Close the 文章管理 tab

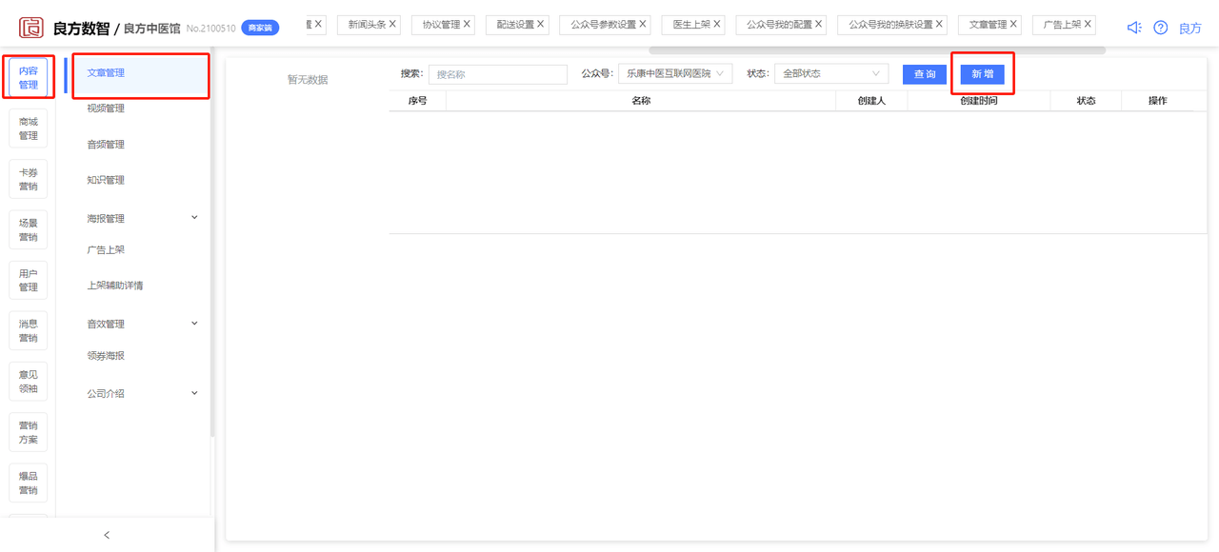click(1013, 24)
